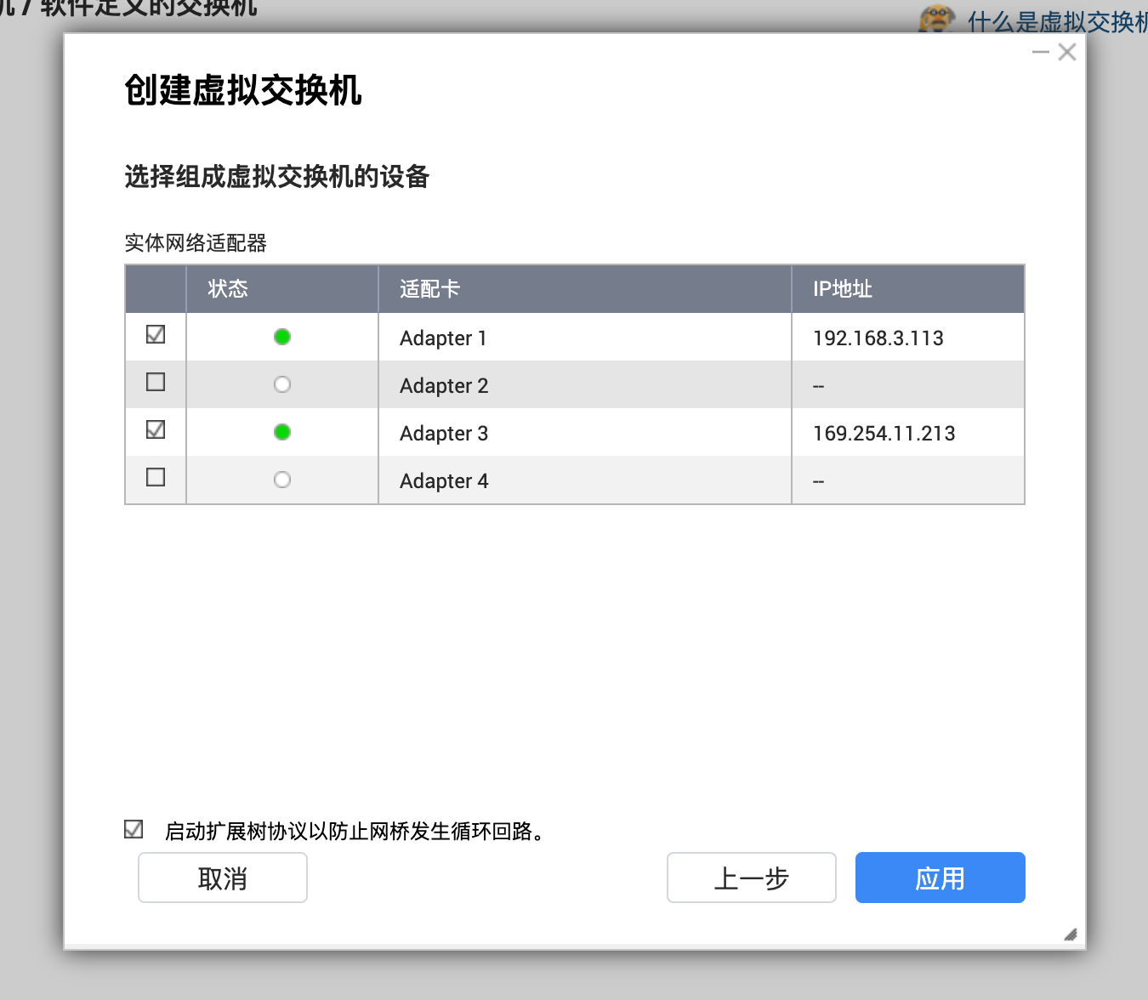Minimize the create virtual switch dialog
This screenshot has width=1148, height=1000.
[1040, 53]
